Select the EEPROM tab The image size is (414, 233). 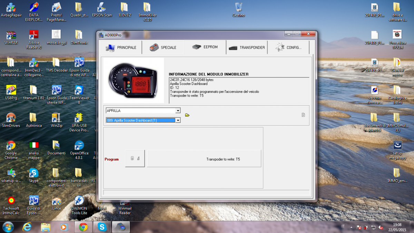pos(205,47)
